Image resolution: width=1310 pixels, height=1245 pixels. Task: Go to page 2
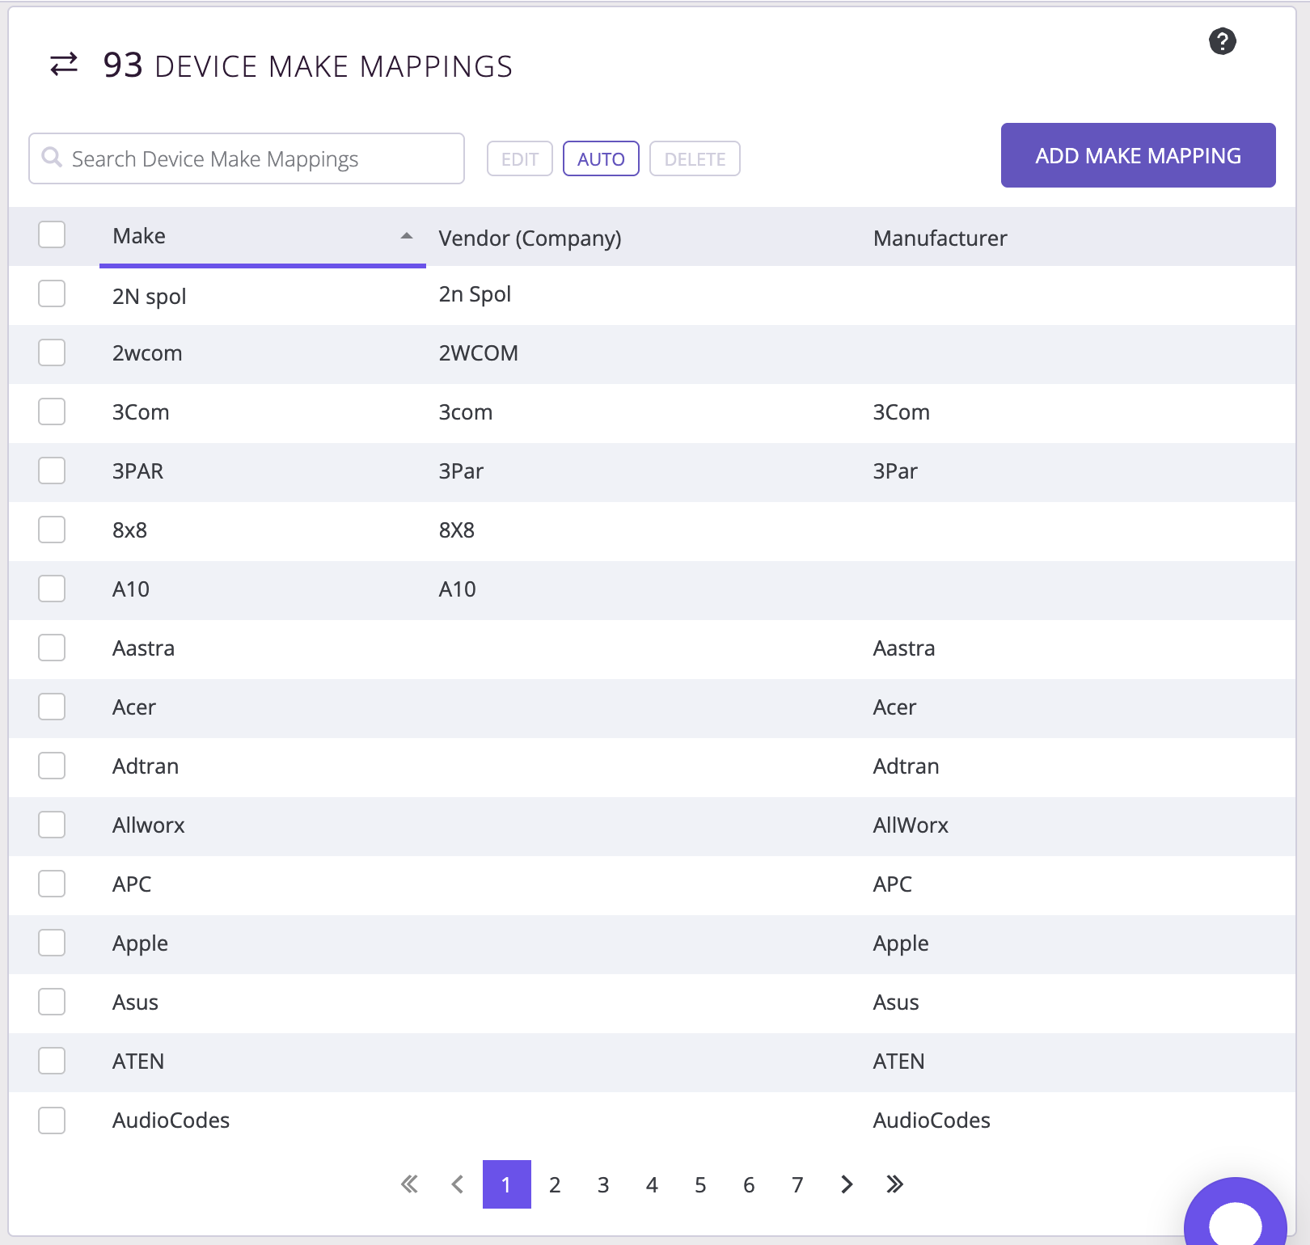(x=555, y=1184)
